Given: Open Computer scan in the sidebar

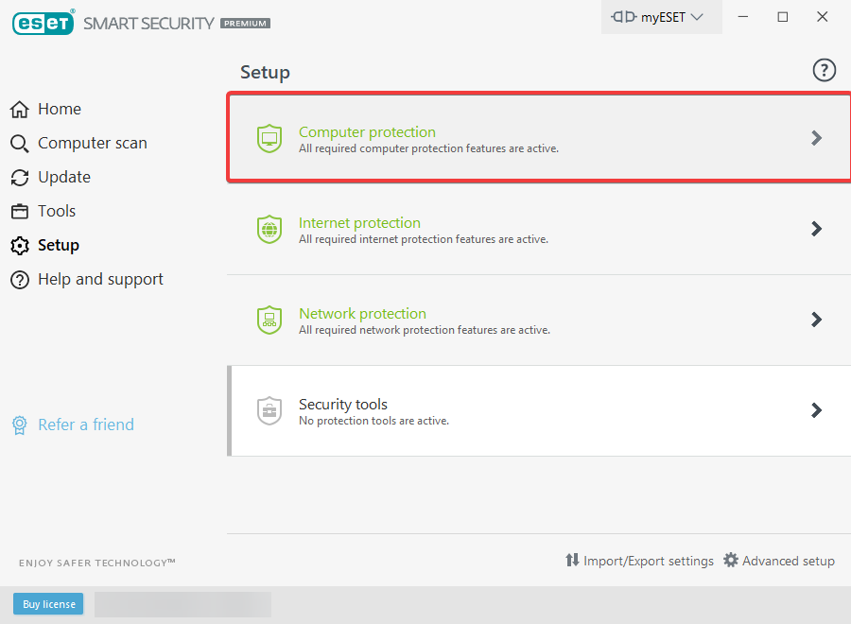Looking at the screenshot, I should tap(92, 144).
